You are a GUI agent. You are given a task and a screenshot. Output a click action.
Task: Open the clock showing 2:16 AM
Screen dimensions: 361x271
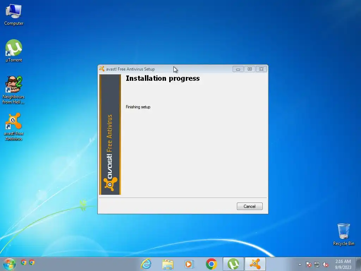click(343, 264)
